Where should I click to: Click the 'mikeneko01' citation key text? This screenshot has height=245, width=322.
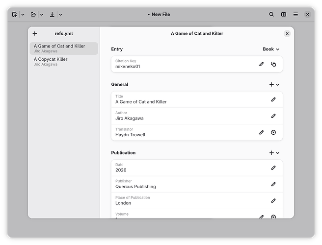pyautogui.click(x=128, y=67)
